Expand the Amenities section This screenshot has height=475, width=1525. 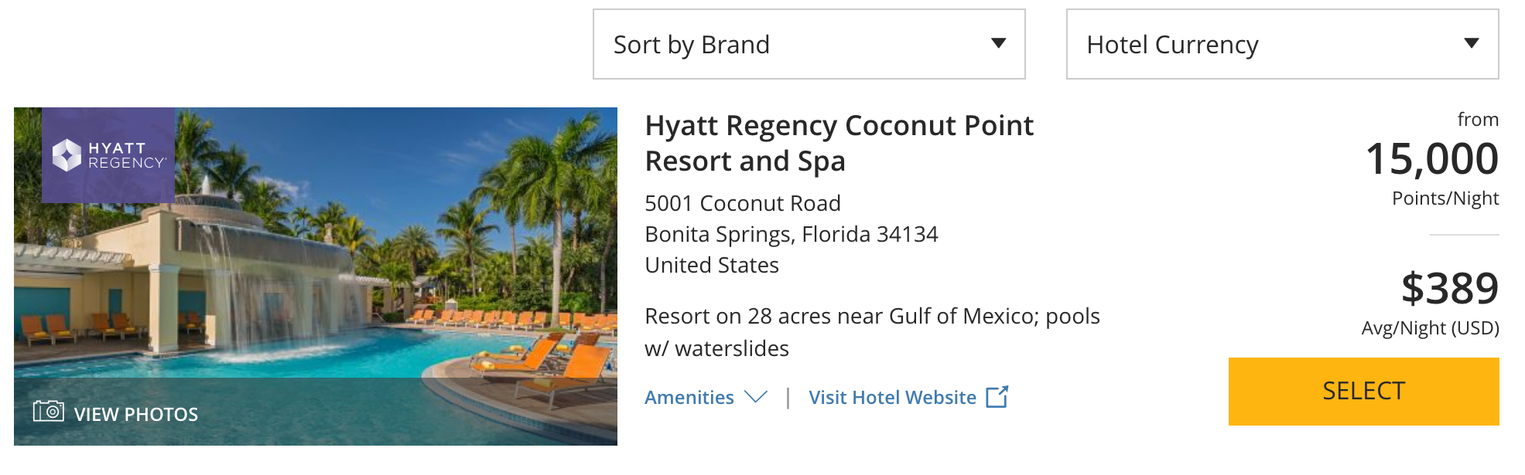pyautogui.click(x=689, y=397)
